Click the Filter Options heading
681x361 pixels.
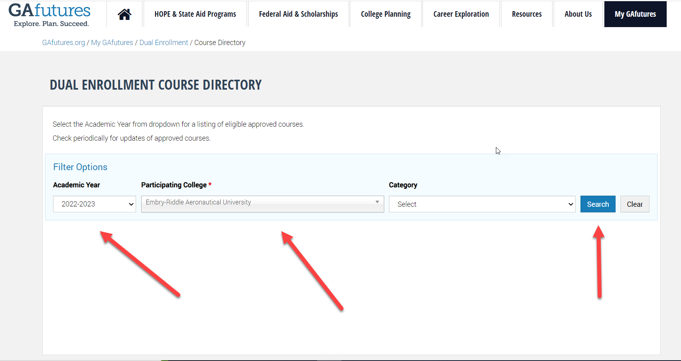point(80,167)
